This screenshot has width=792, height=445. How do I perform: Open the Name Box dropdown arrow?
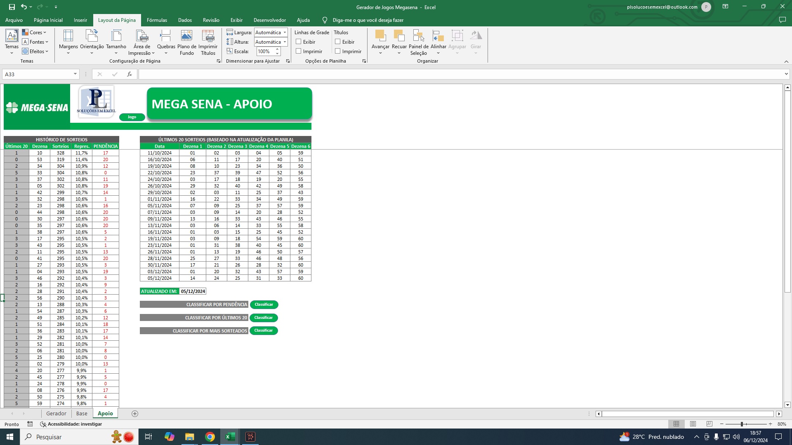(75, 74)
